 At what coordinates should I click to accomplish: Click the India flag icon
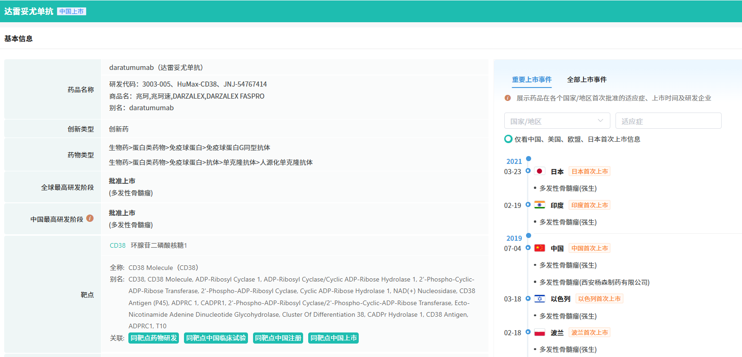tap(539, 205)
